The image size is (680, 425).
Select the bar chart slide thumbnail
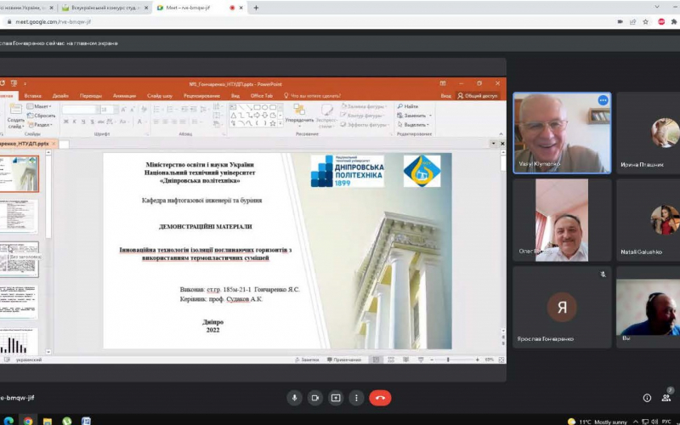coord(19,341)
